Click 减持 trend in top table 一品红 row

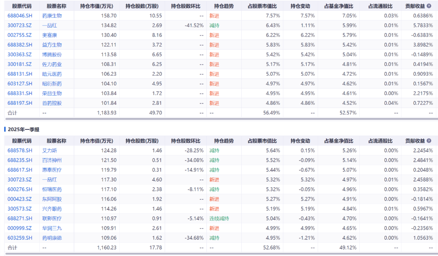[x=214, y=25]
